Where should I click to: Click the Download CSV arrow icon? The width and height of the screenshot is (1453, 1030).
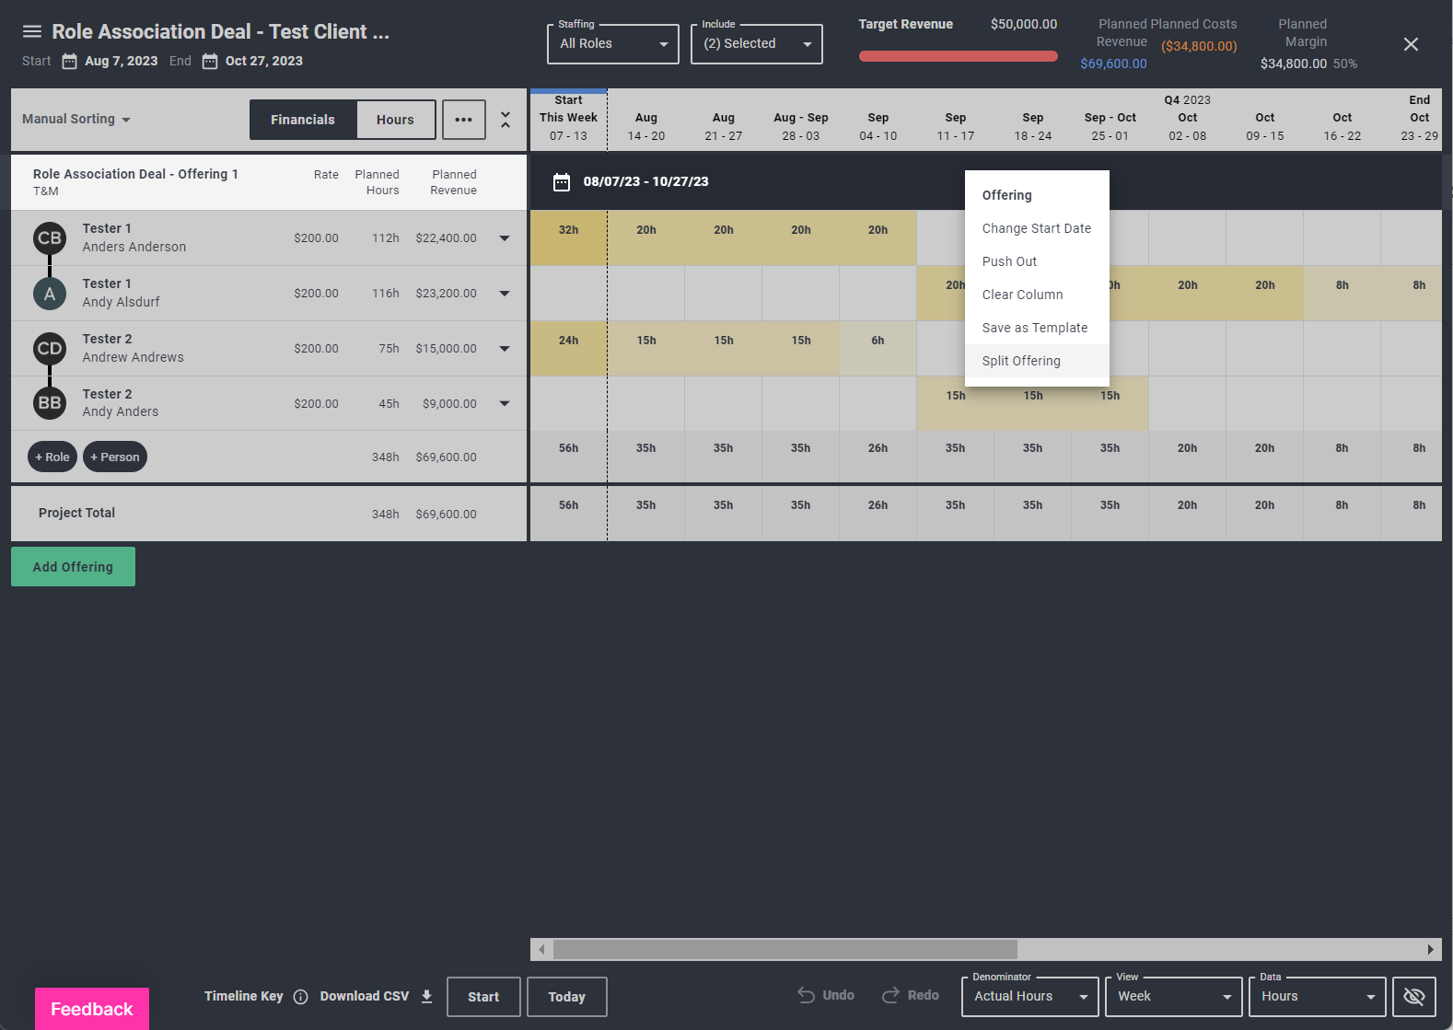[x=426, y=996]
